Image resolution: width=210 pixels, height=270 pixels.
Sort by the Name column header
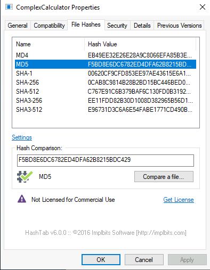coord(49,44)
